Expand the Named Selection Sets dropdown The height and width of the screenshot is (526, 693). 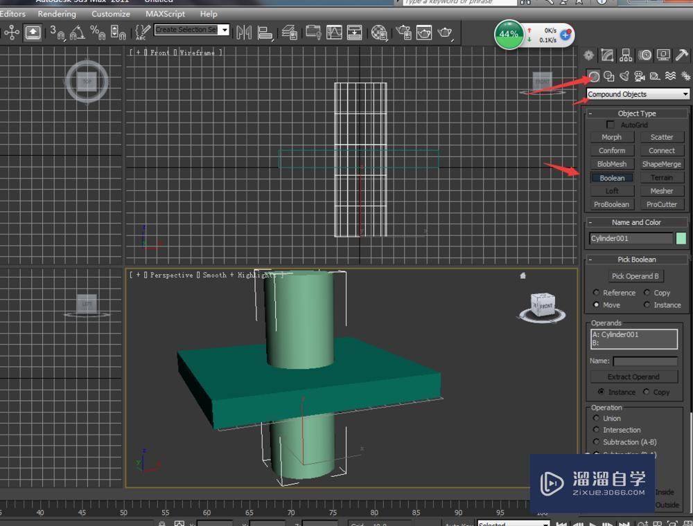tap(223, 30)
